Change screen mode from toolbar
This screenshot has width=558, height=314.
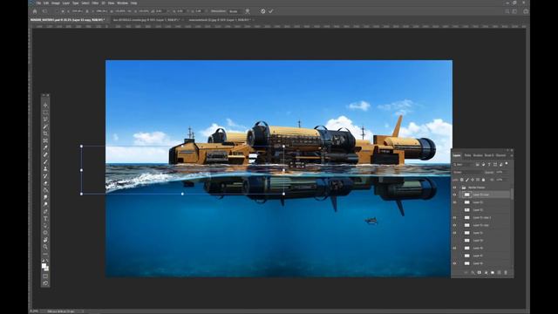pyautogui.click(x=45, y=283)
